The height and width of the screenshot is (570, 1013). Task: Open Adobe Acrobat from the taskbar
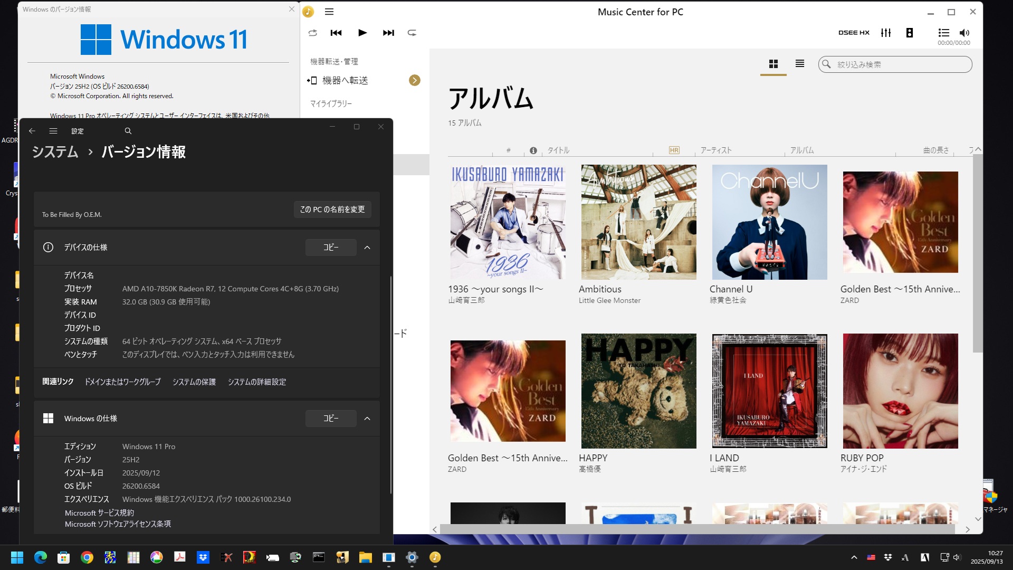tap(180, 557)
